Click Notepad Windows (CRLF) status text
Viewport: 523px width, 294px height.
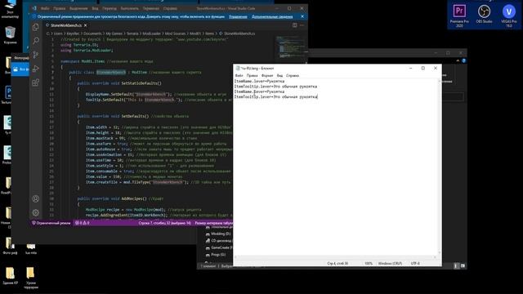(390, 263)
